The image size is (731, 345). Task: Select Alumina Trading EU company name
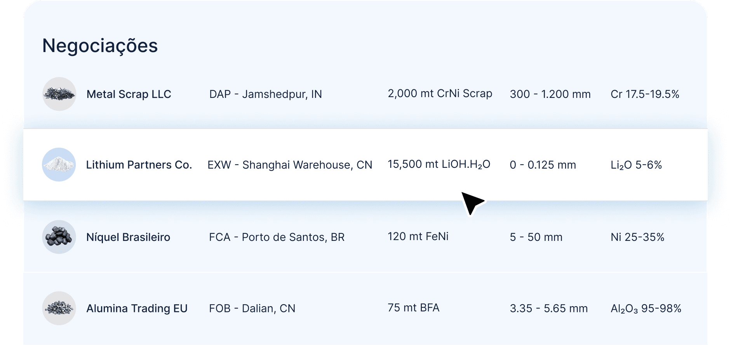click(137, 308)
